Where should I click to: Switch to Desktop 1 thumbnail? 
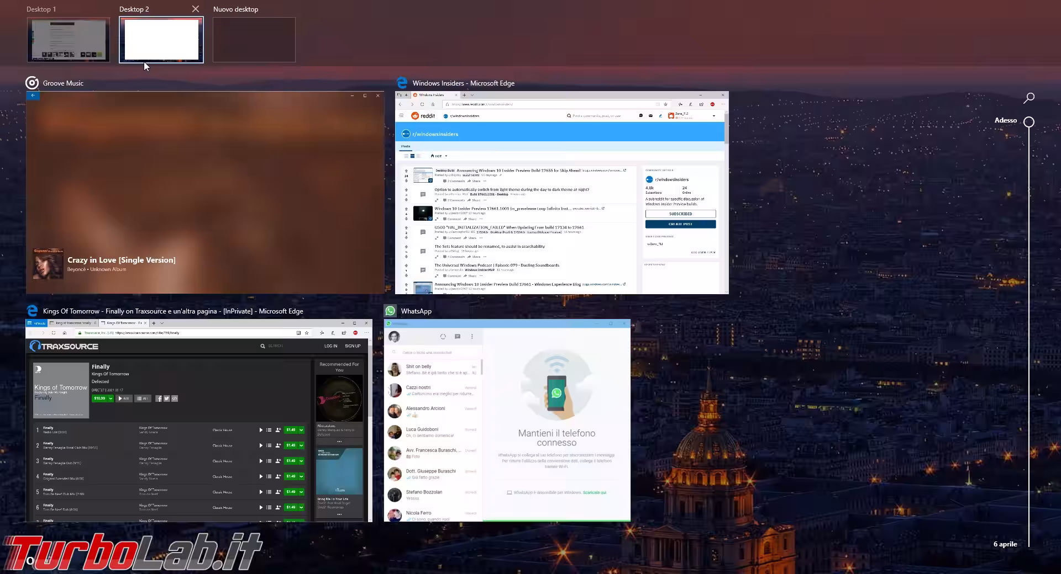pyautogui.click(x=69, y=40)
